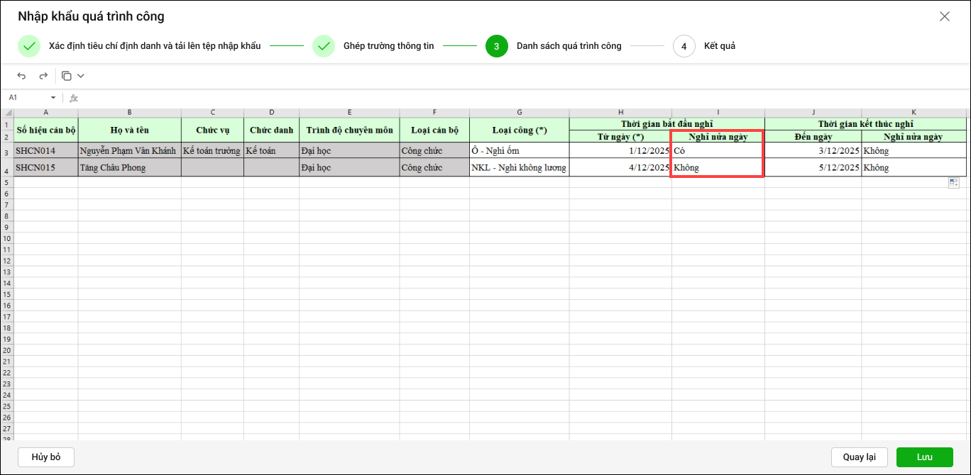The image size is (971, 475).
Task: Click the paste options icon below table
Action: [953, 183]
